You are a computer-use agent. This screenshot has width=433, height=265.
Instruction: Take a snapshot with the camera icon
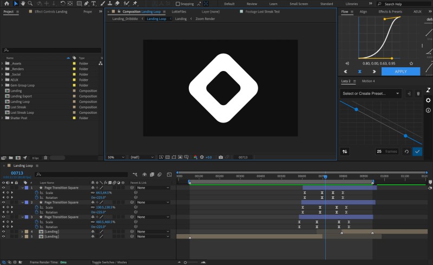pos(221,157)
